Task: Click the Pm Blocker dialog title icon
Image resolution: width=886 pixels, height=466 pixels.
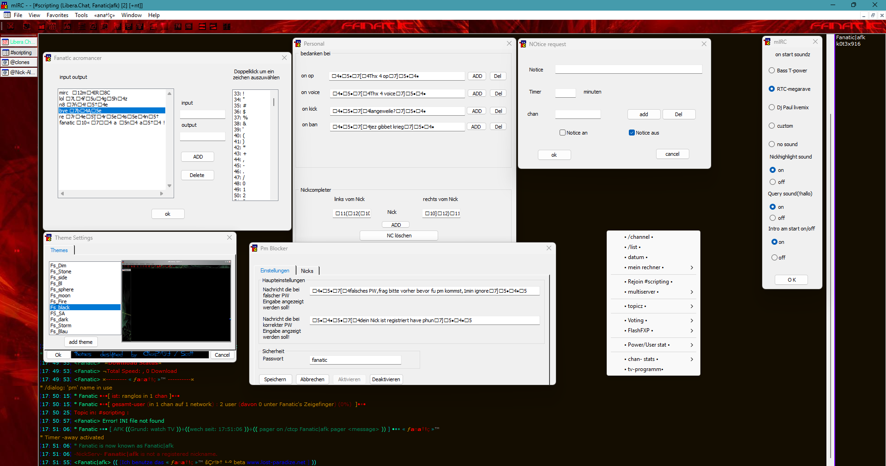Action: coord(254,248)
